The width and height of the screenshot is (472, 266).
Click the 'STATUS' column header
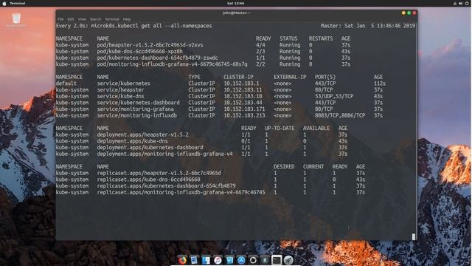[x=288, y=38]
